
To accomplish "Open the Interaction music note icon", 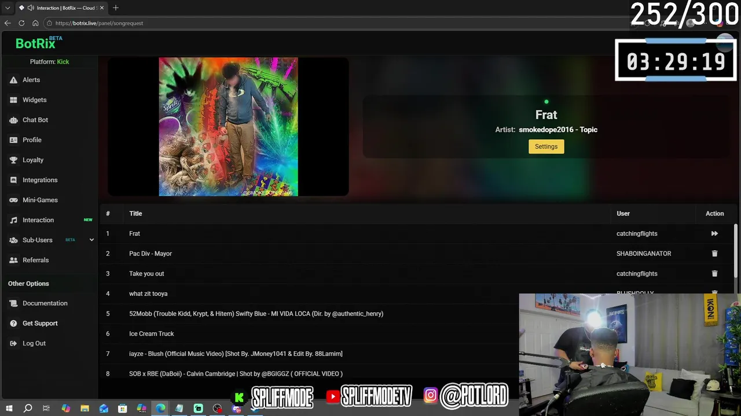I will pyautogui.click(x=13, y=220).
